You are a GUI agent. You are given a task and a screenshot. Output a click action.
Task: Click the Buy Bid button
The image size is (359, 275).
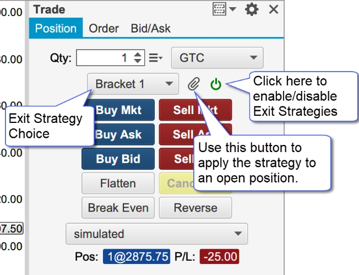pos(118,159)
